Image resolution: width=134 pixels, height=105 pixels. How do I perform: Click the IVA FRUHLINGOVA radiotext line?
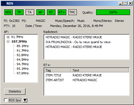coord(78,42)
